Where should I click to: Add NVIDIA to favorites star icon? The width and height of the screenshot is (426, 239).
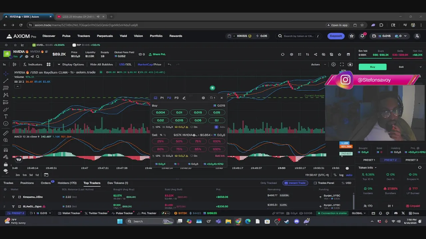pos(339,54)
